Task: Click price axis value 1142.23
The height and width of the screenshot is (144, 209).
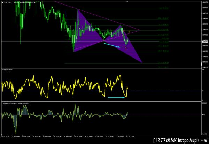Action: pyautogui.click(x=205, y=51)
